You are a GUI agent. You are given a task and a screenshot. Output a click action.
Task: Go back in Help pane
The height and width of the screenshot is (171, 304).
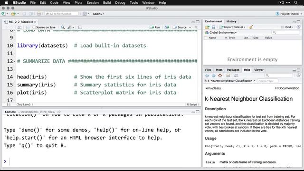pyautogui.click(x=207, y=76)
